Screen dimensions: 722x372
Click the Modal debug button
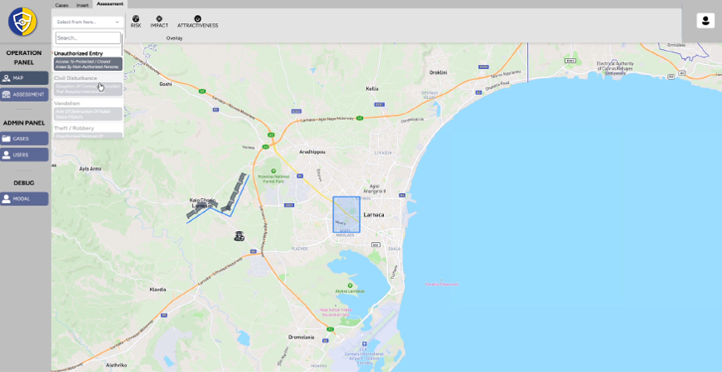[x=24, y=199]
